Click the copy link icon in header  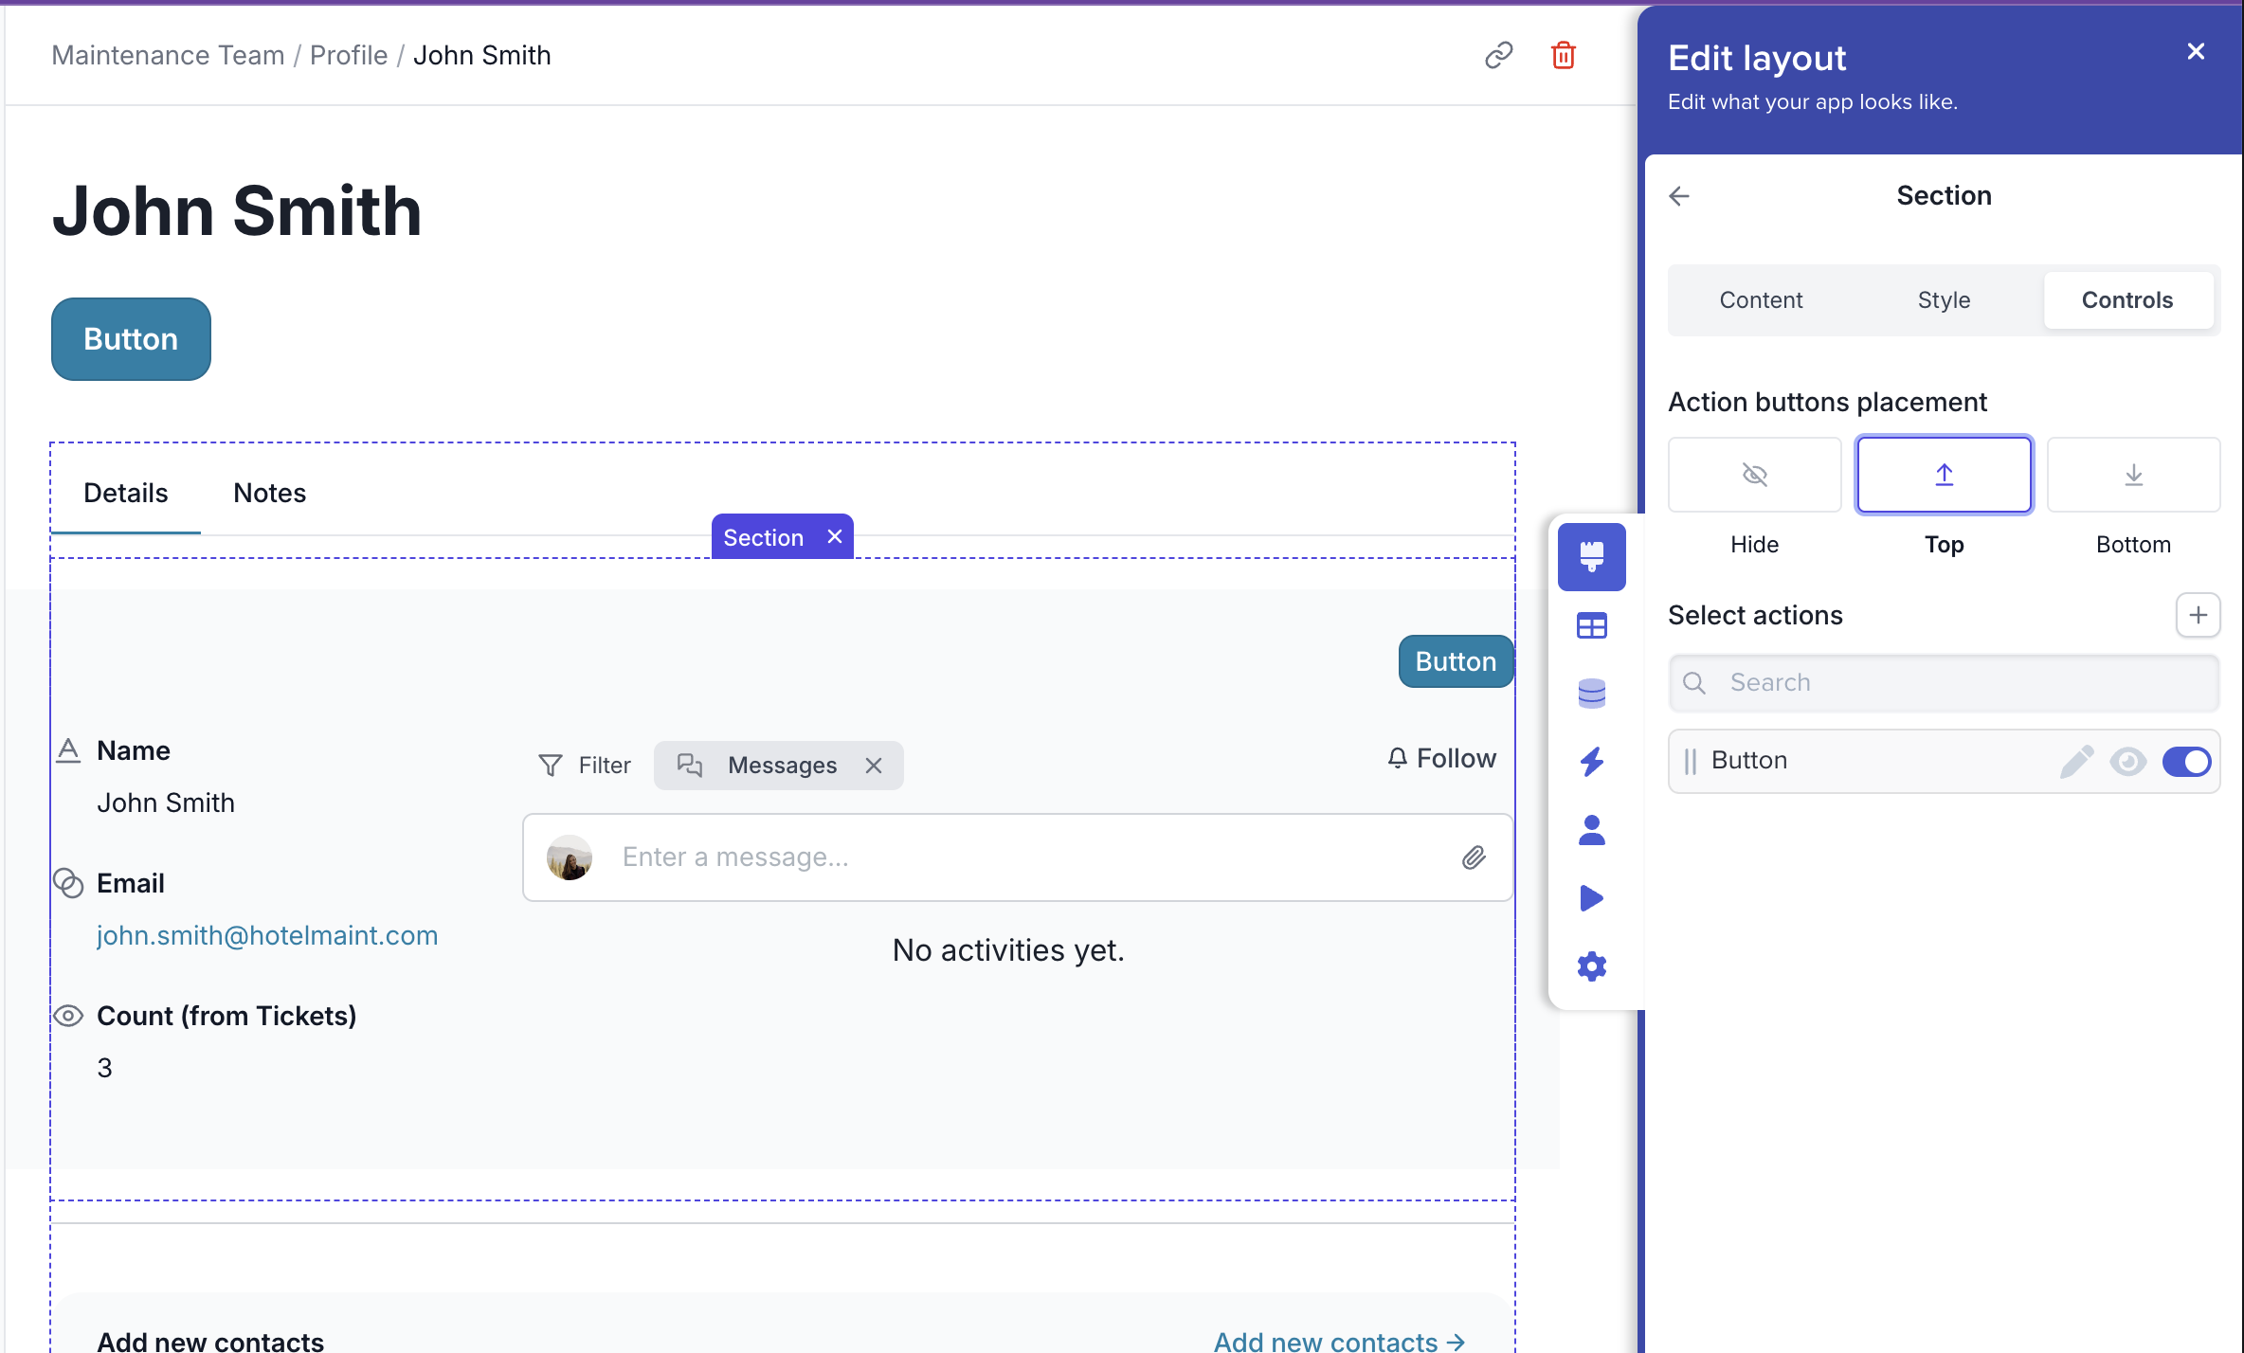pos(1498,56)
